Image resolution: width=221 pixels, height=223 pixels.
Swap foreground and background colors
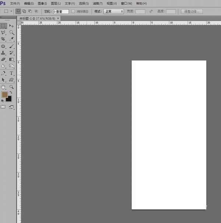tap(11, 93)
